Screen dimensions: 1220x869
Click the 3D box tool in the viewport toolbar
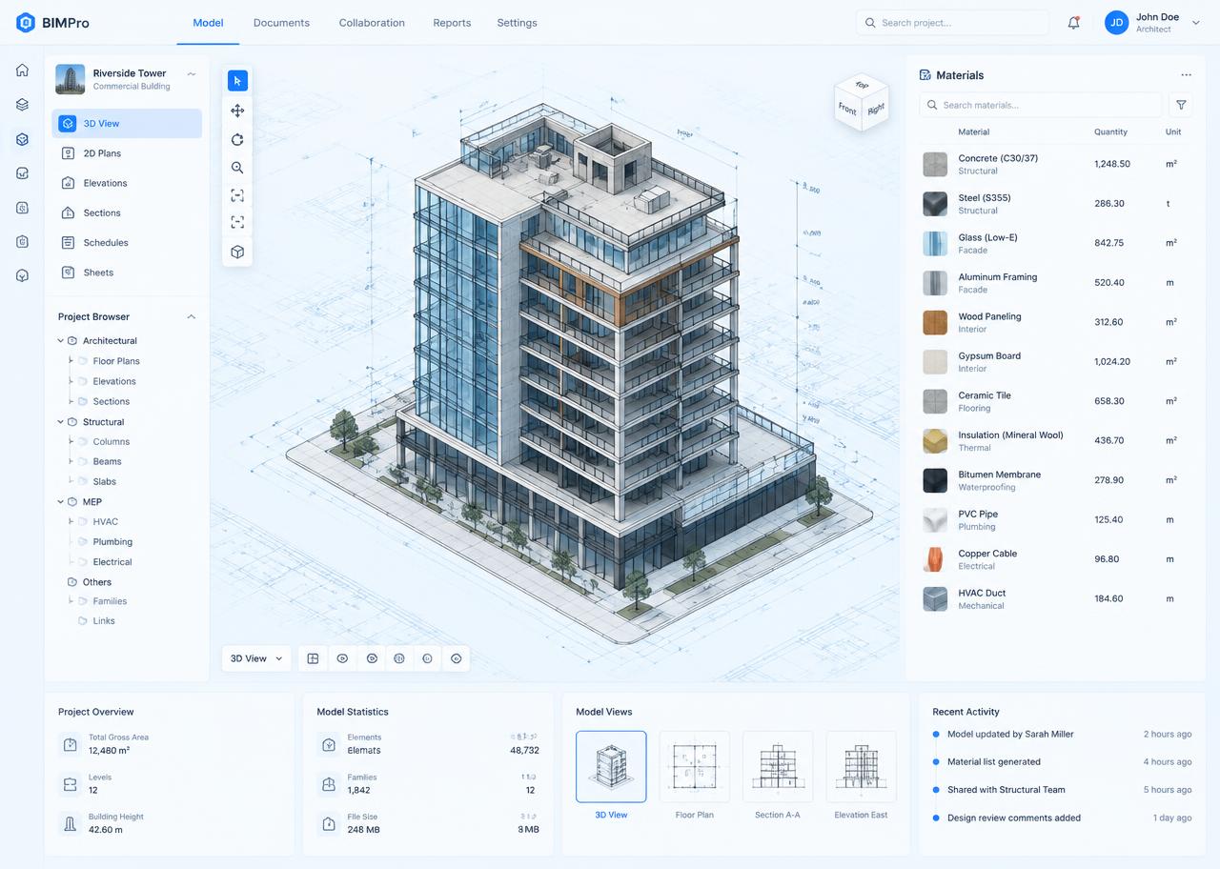click(237, 252)
